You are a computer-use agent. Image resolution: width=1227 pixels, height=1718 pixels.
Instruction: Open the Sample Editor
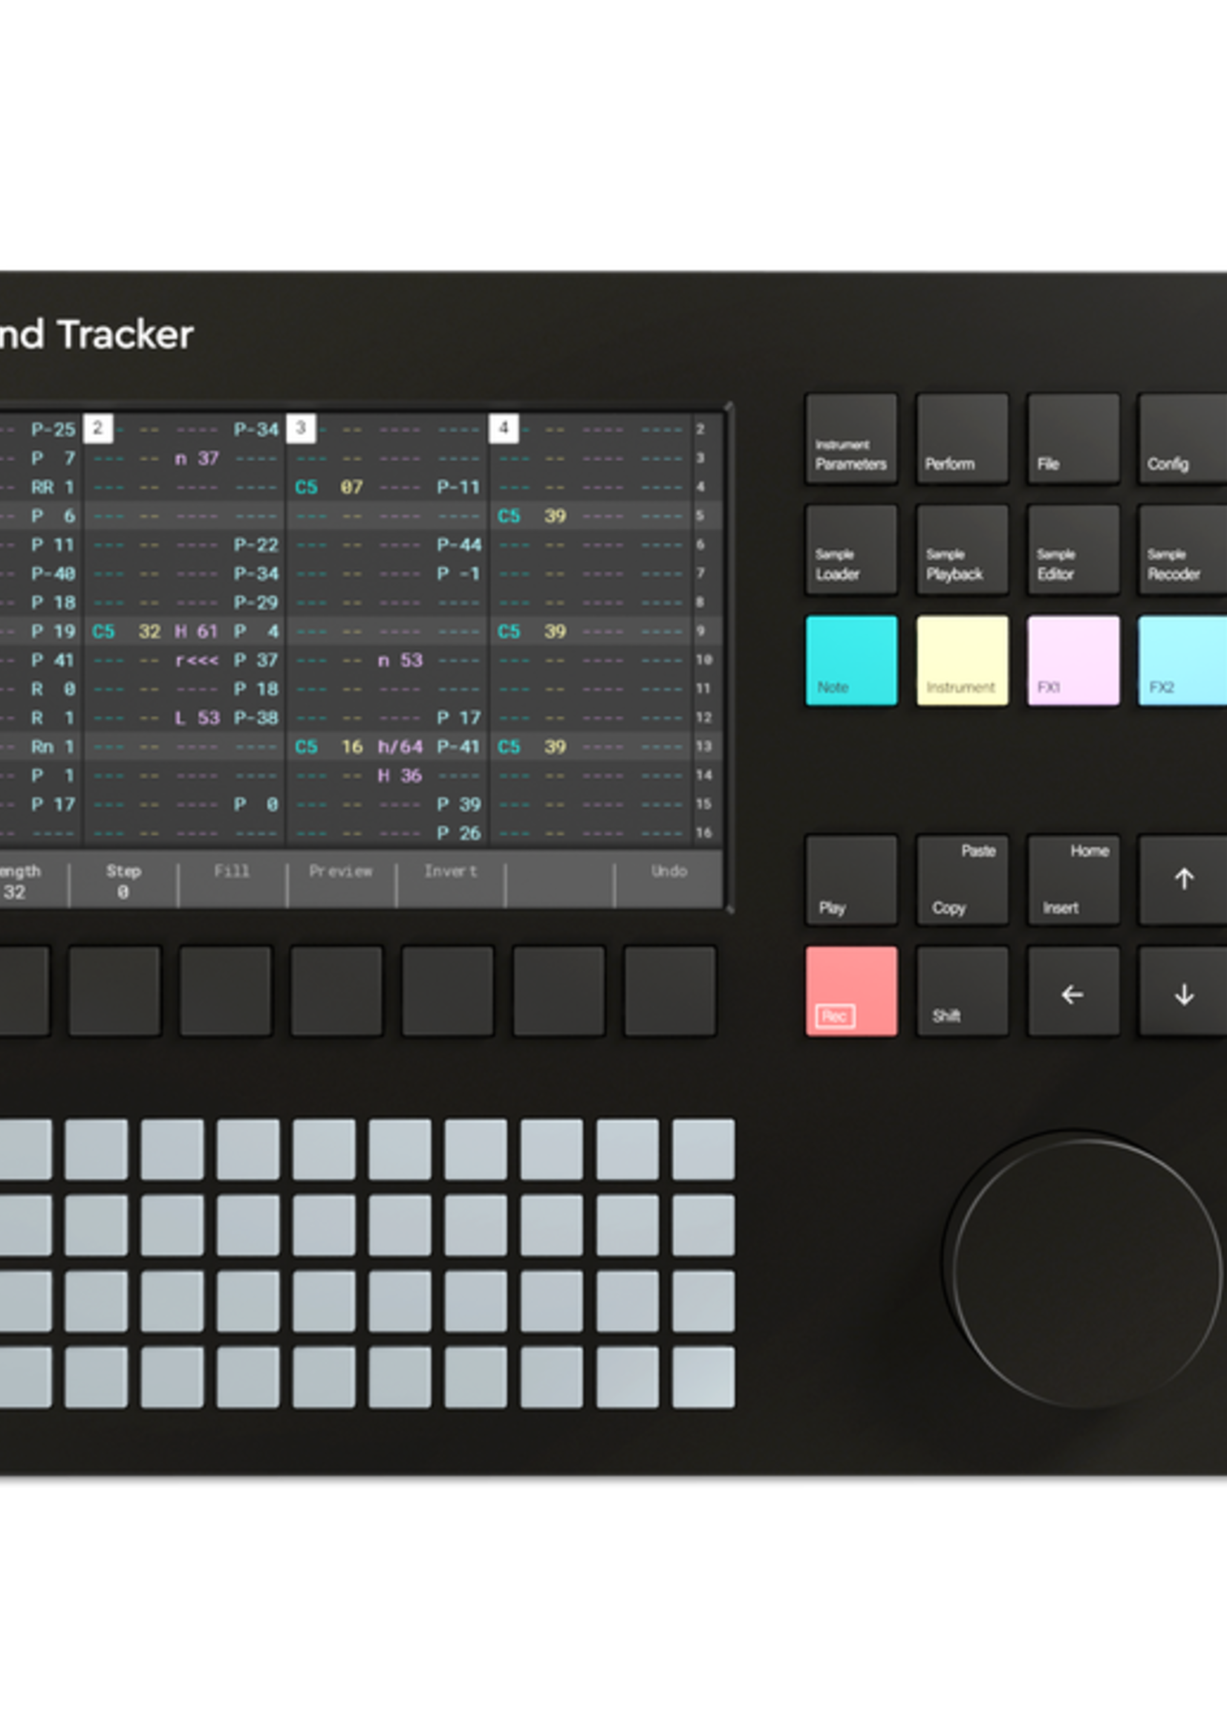pos(1073,551)
